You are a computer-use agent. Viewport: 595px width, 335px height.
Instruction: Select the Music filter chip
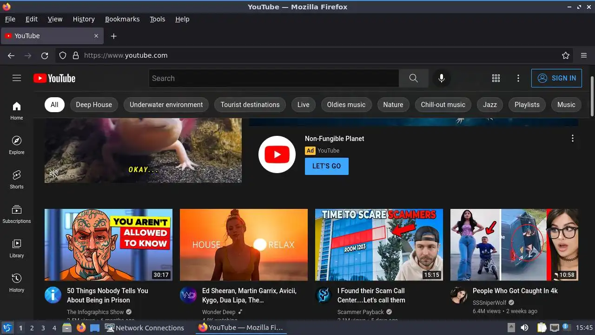(566, 105)
